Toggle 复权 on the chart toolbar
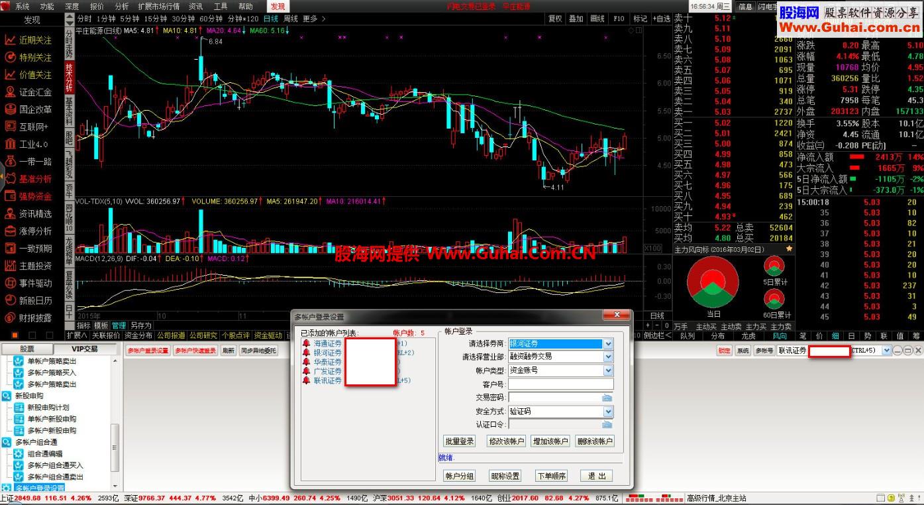Screen dimensions: 924x505 tap(555, 19)
